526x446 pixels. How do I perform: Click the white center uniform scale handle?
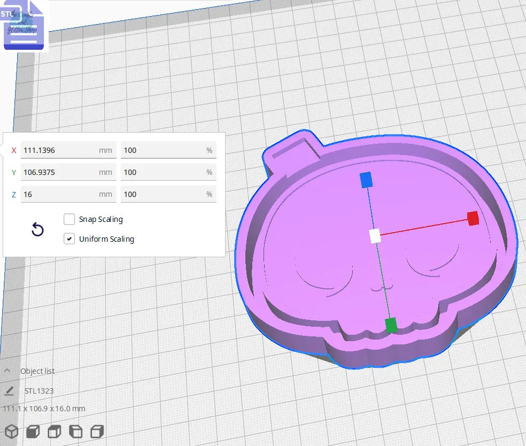point(374,234)
